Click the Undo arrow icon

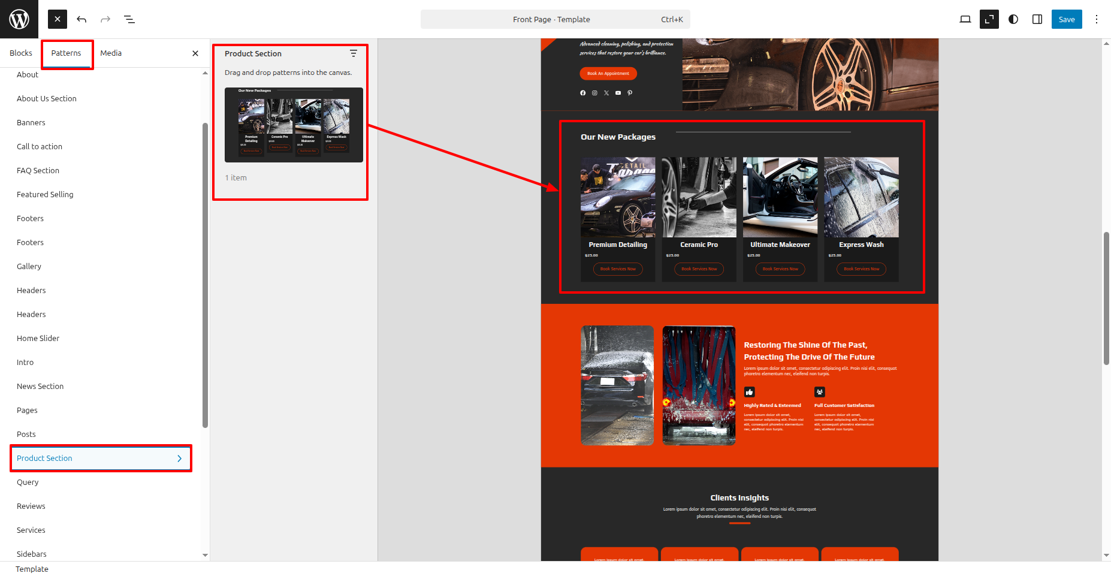tap(81, 19)
